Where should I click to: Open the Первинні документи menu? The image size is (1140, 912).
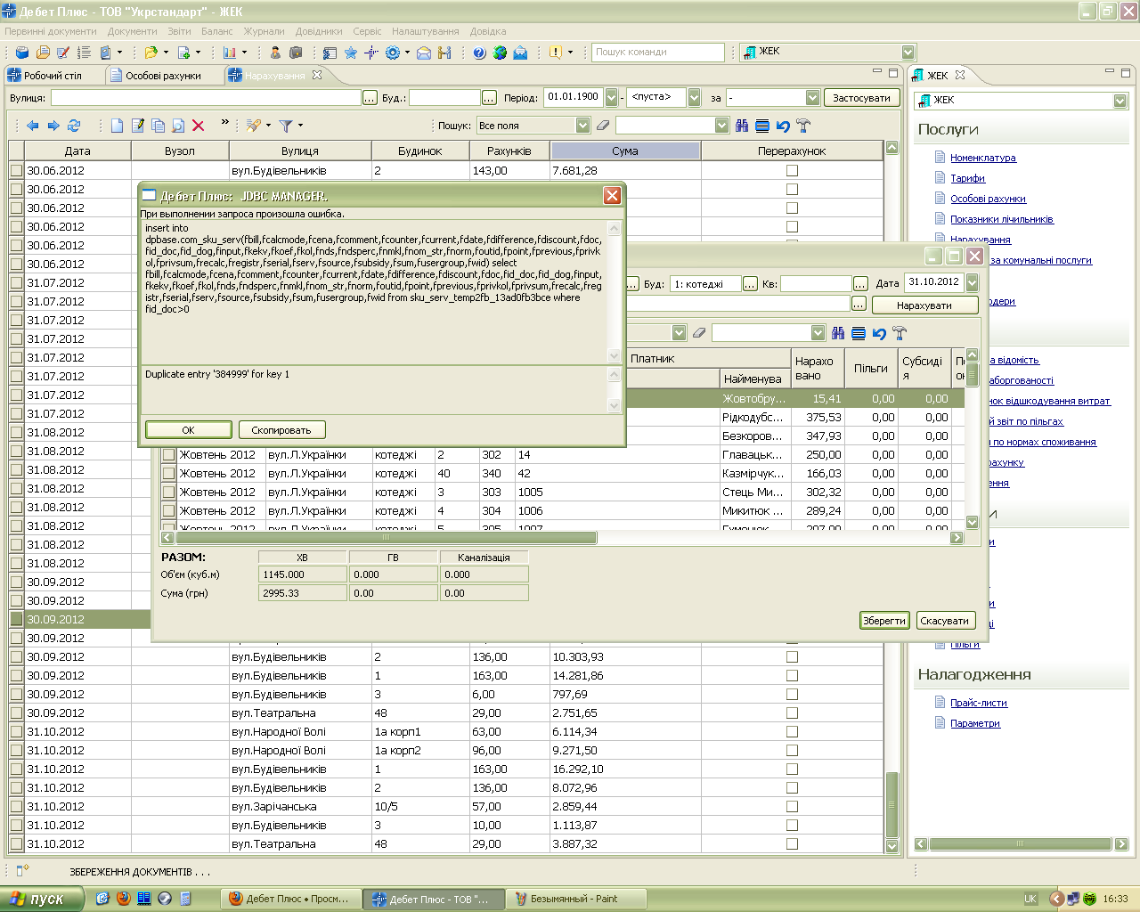point(51,31)
